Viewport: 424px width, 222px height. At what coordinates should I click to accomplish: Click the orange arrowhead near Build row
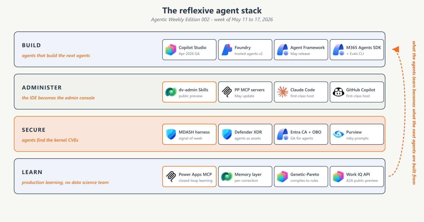tap(396, 49)
